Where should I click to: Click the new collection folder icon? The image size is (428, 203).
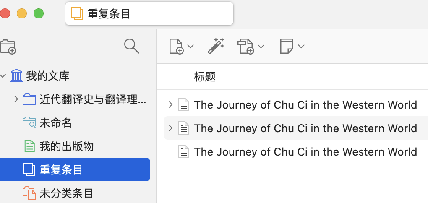(8, 46)
